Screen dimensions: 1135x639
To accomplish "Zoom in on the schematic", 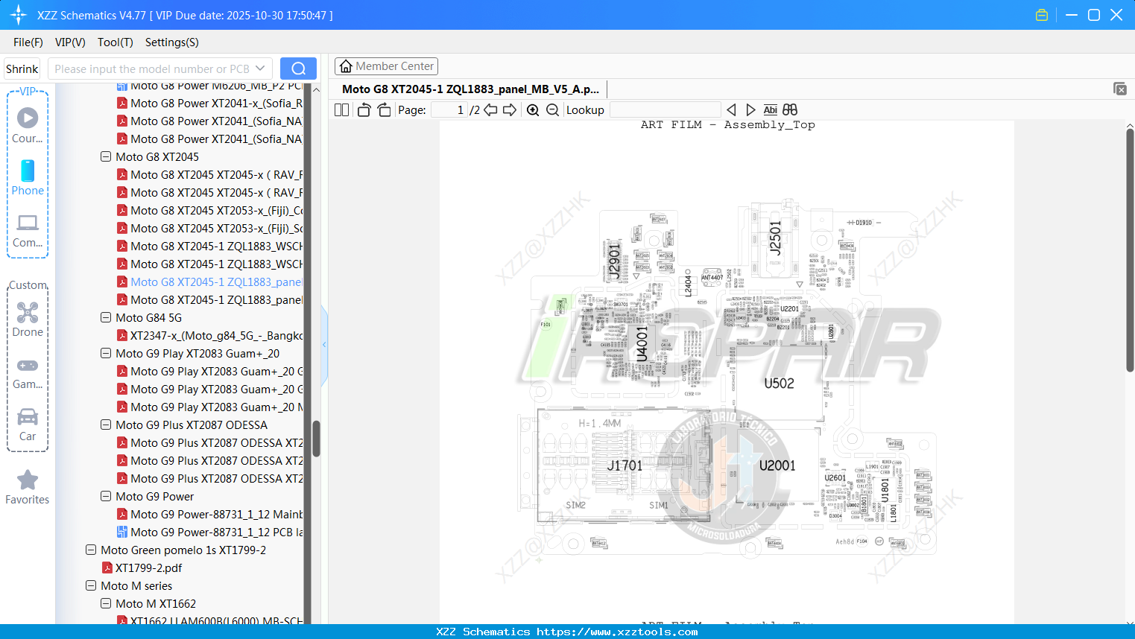I will (x=533, y=110).
